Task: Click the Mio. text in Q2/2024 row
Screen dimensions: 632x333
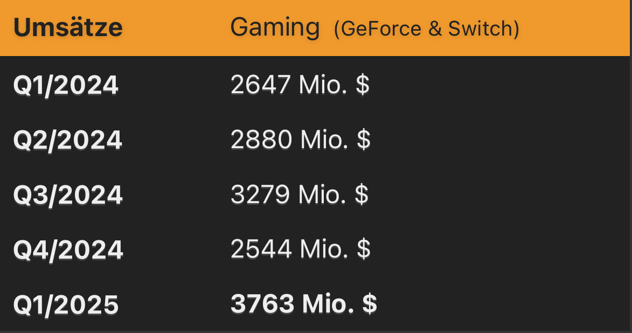Action: 324,139
